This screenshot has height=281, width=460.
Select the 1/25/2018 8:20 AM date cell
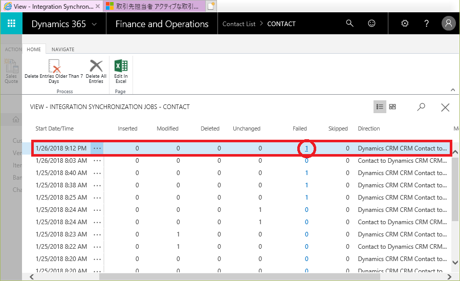coord(61,259)
